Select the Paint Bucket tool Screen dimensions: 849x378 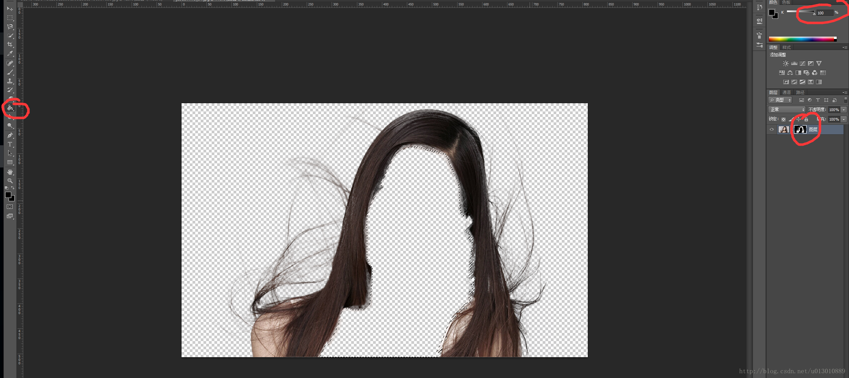click(10, 108)
